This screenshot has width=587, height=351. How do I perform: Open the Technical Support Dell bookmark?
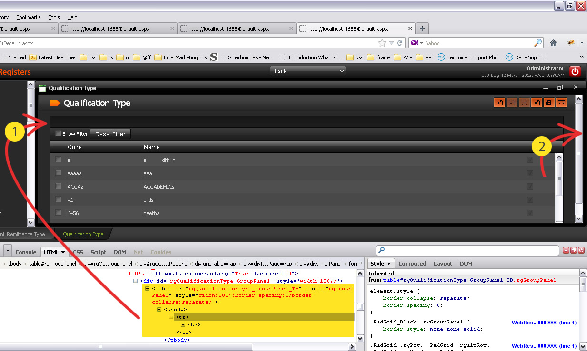pyautogui.click(x=470, y=57)
